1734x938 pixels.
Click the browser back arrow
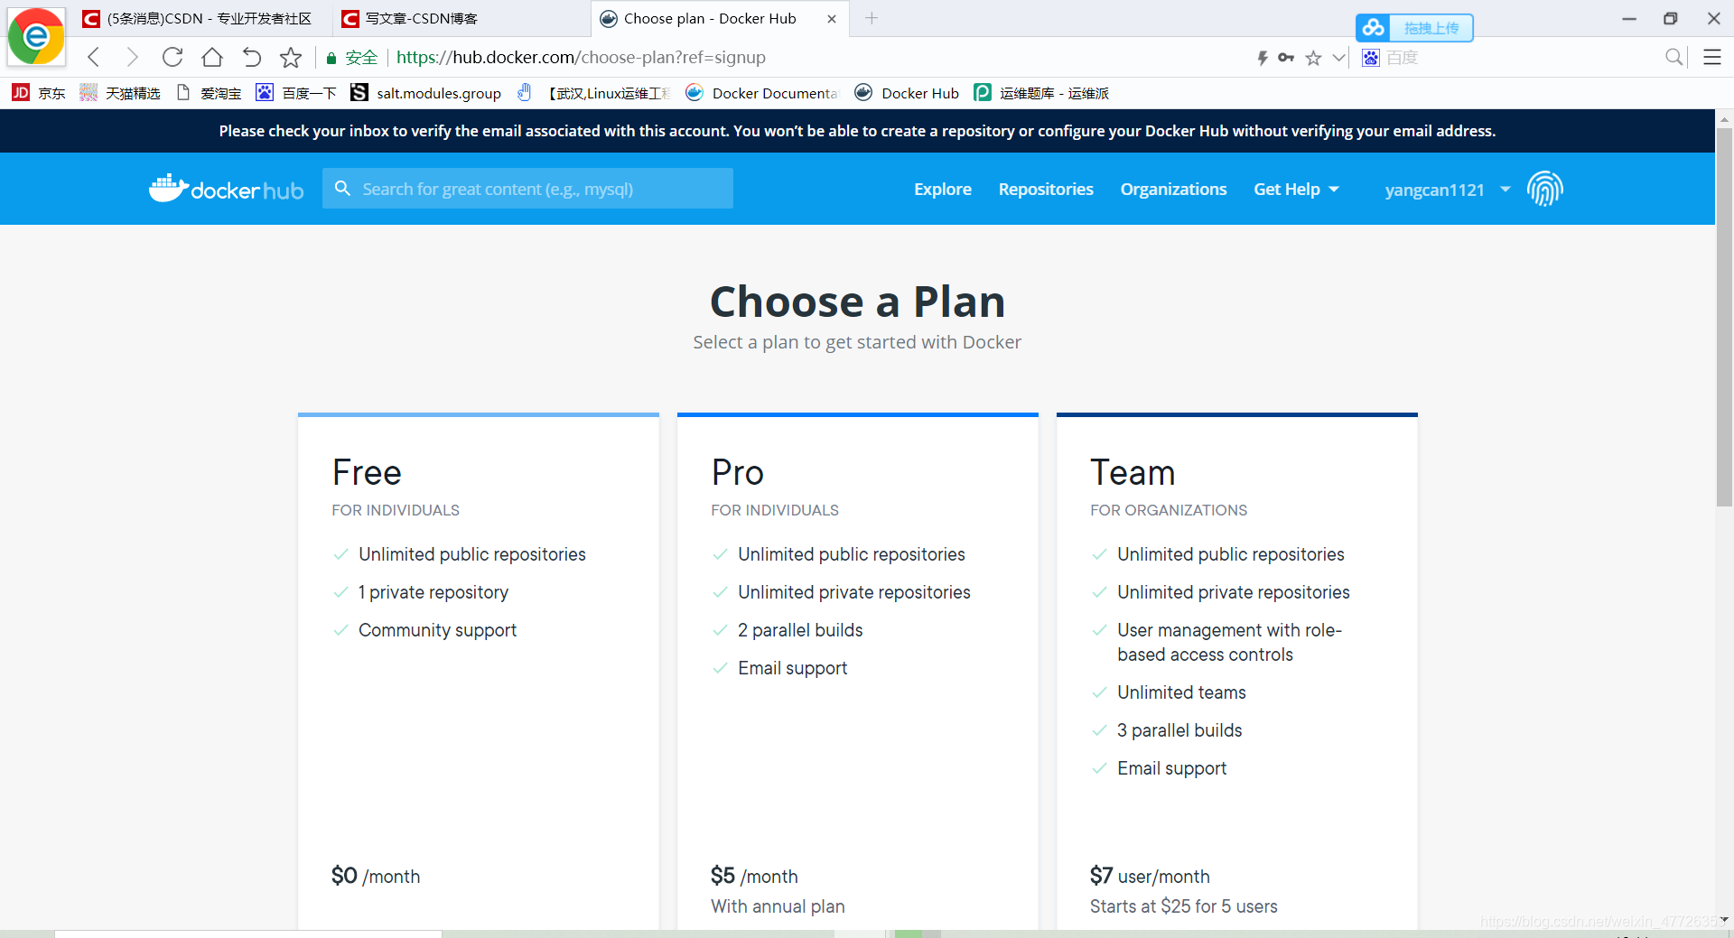tap(94, 58)
